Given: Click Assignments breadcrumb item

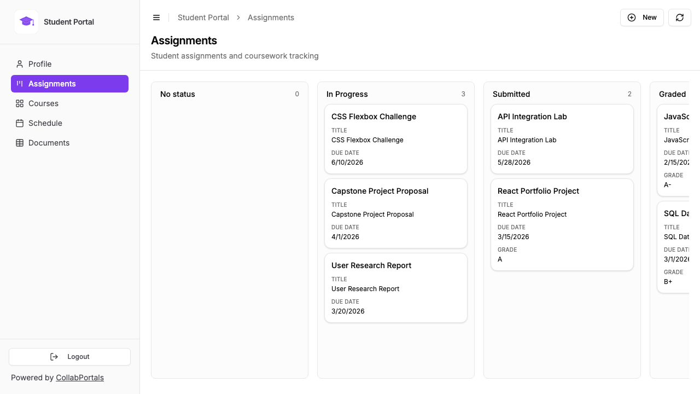Looking at the screenshot, I should [271, 18].
